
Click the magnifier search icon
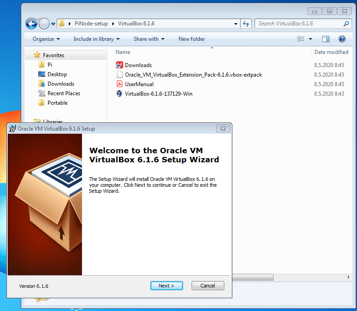[x=346, y=24]
